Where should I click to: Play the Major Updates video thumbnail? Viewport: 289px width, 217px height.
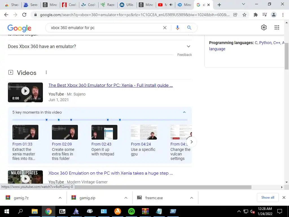pos(25,177)
